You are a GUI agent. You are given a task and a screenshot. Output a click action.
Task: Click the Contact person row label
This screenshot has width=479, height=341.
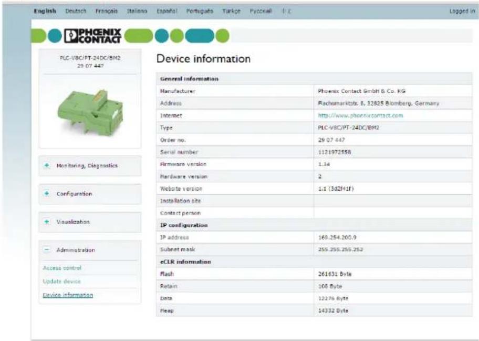(x=180, y=213)
